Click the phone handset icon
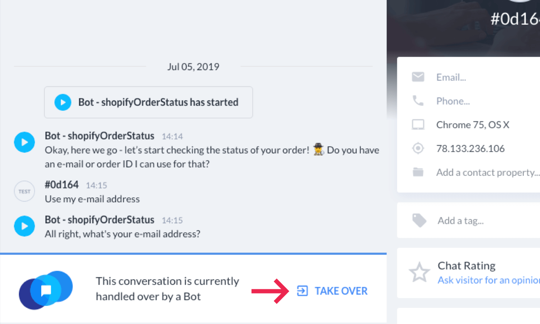 pos(418,101)
